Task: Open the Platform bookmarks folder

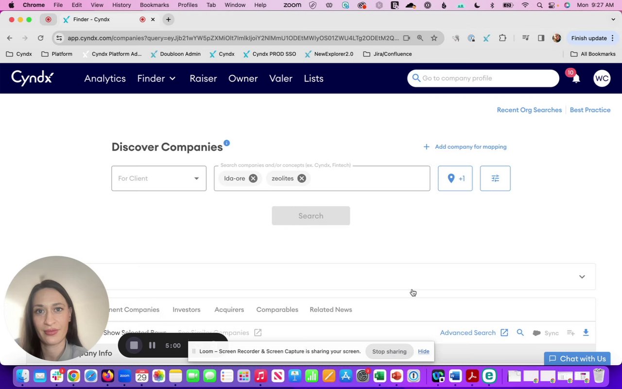Action: pos(57,54)
